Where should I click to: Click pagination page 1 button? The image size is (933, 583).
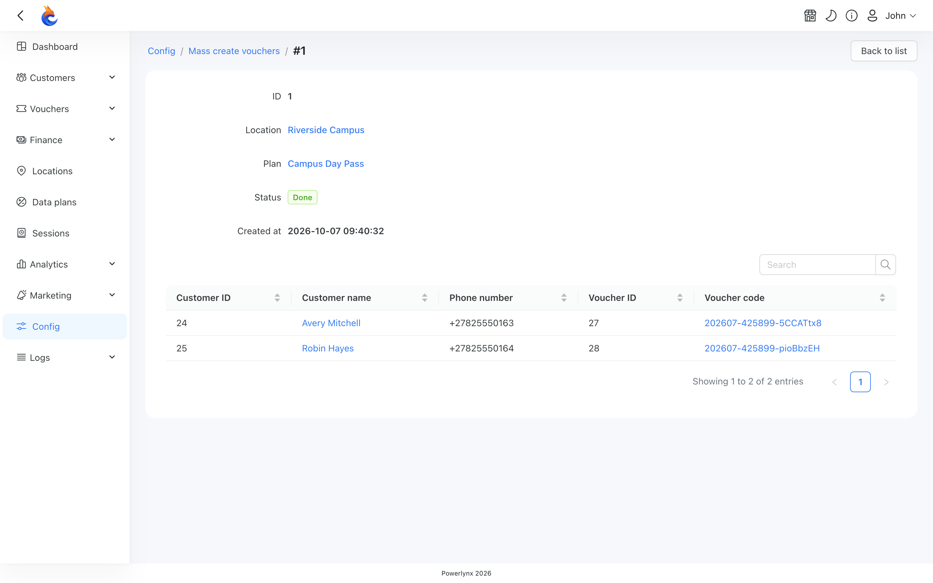pyautogui.click(x=860, y=382)
